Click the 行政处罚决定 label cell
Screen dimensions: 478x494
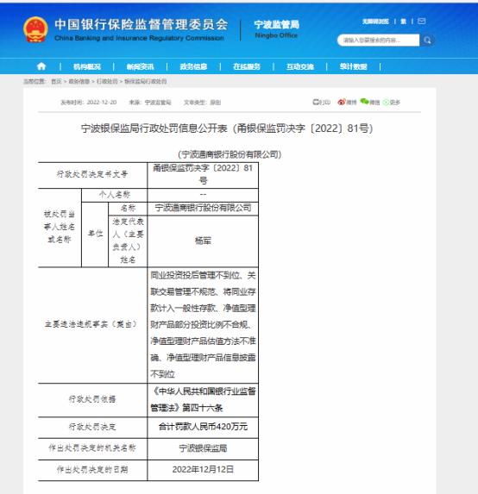(92, 428)
